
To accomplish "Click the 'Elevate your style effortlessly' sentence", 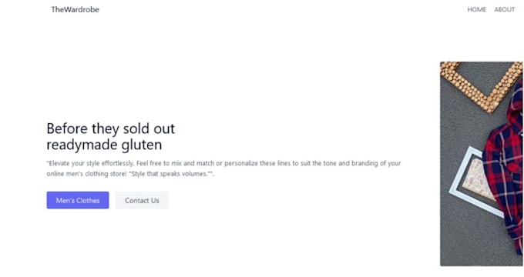I will (x=91, y=163).
